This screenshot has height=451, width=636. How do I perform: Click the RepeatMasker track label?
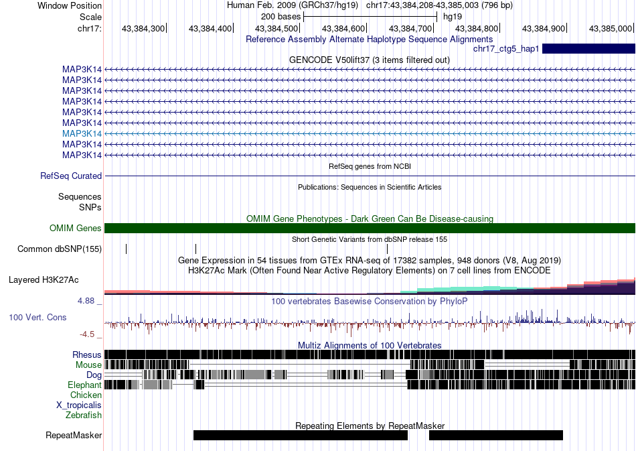click(x=74, y=435)
